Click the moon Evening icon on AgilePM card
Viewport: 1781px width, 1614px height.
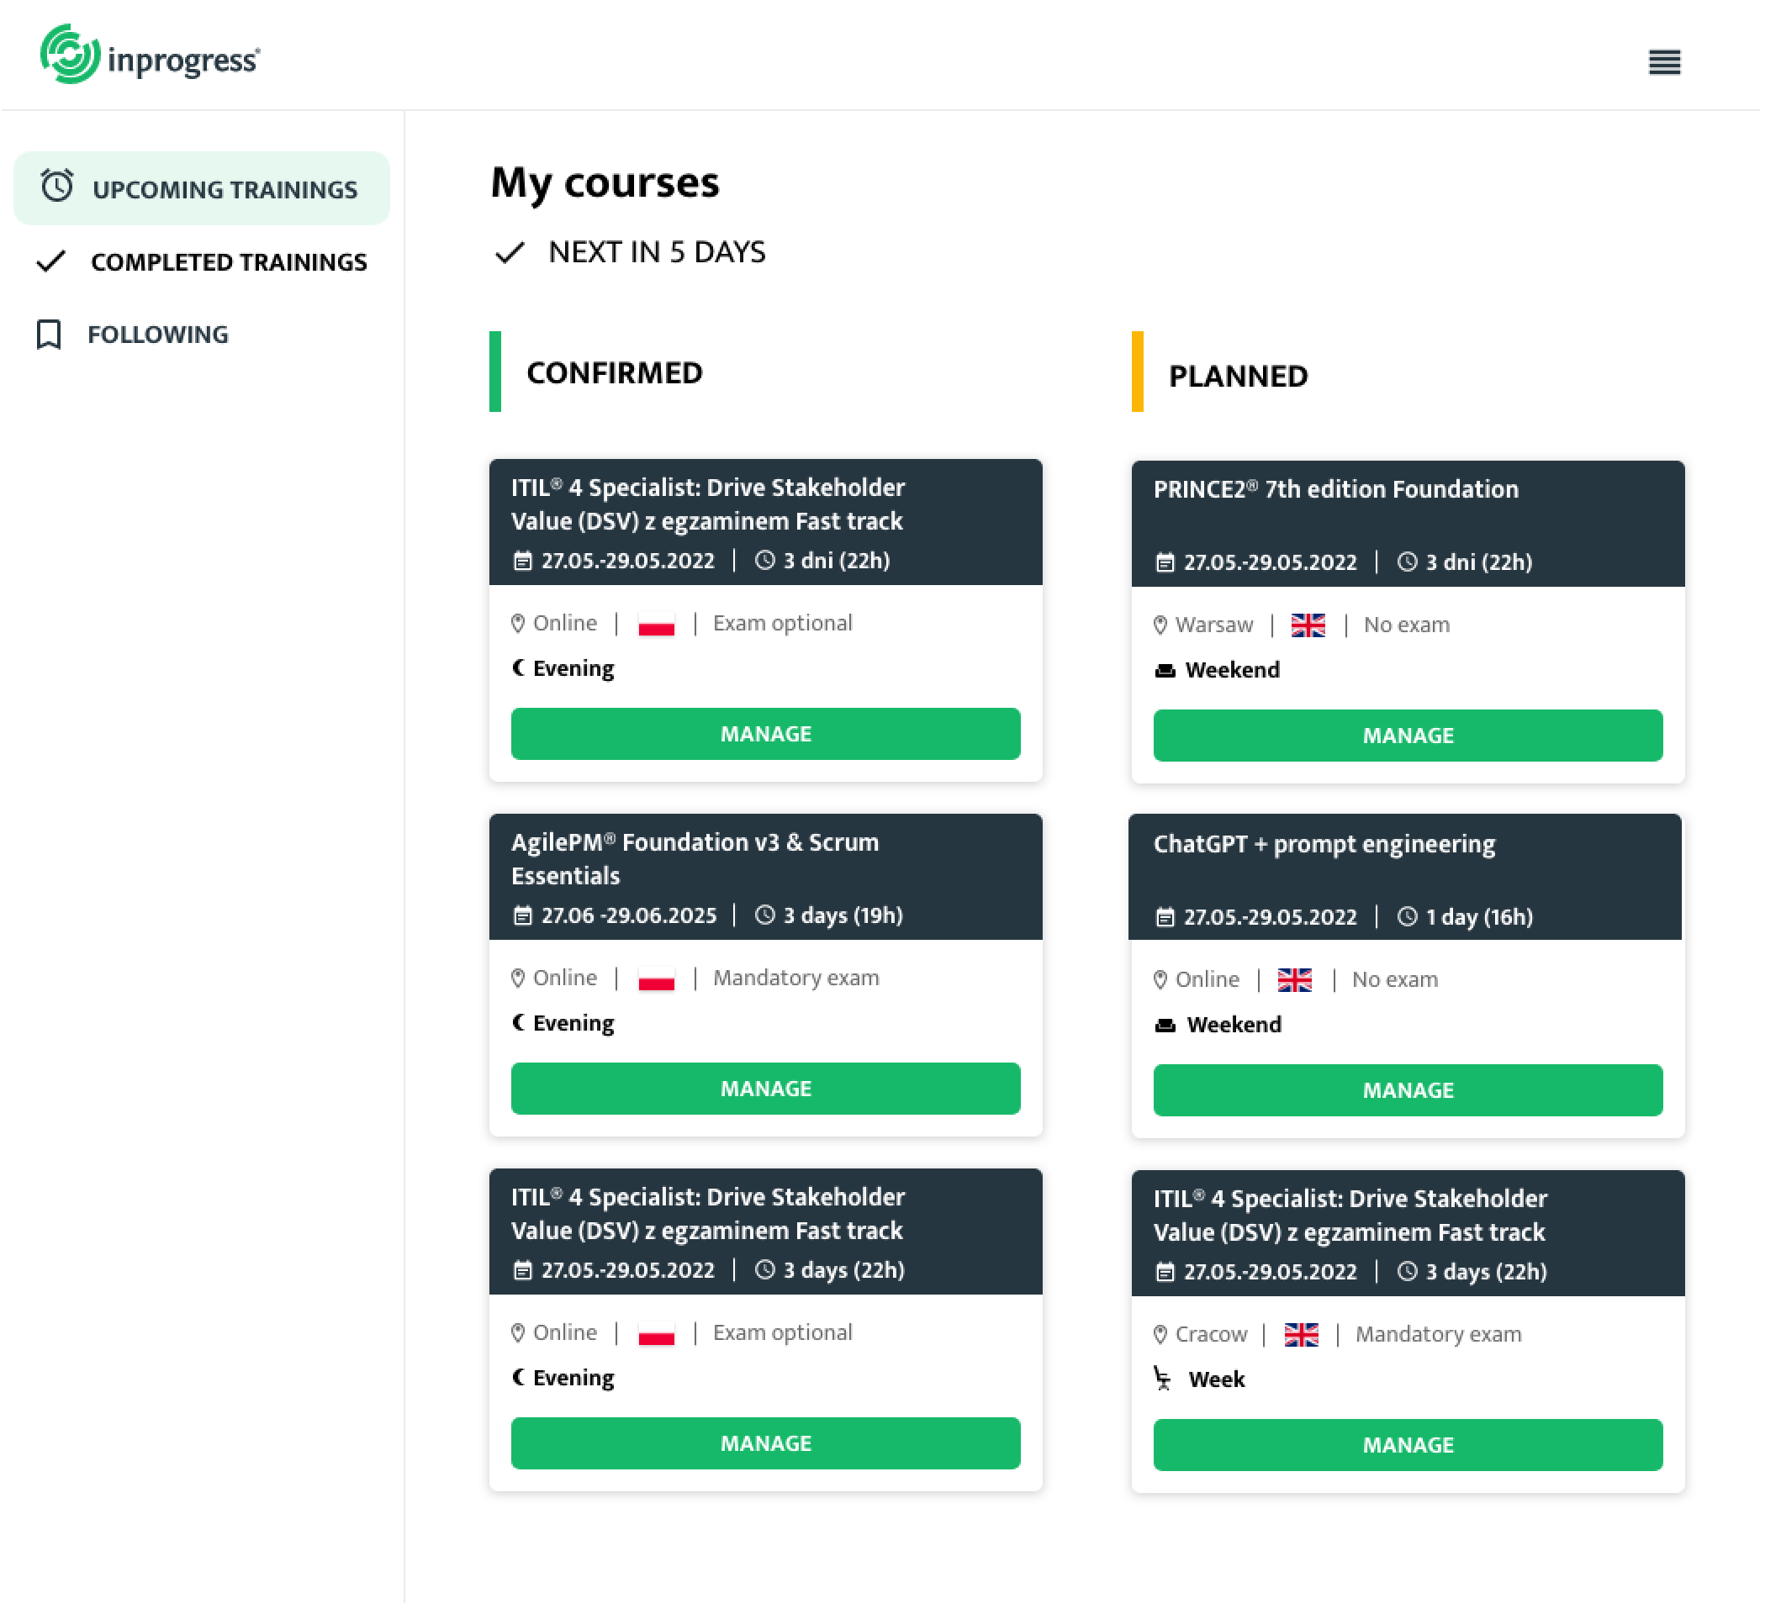click(519, 1022)
